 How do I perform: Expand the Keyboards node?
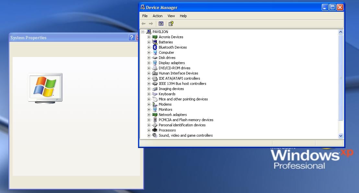coord(149,94)
